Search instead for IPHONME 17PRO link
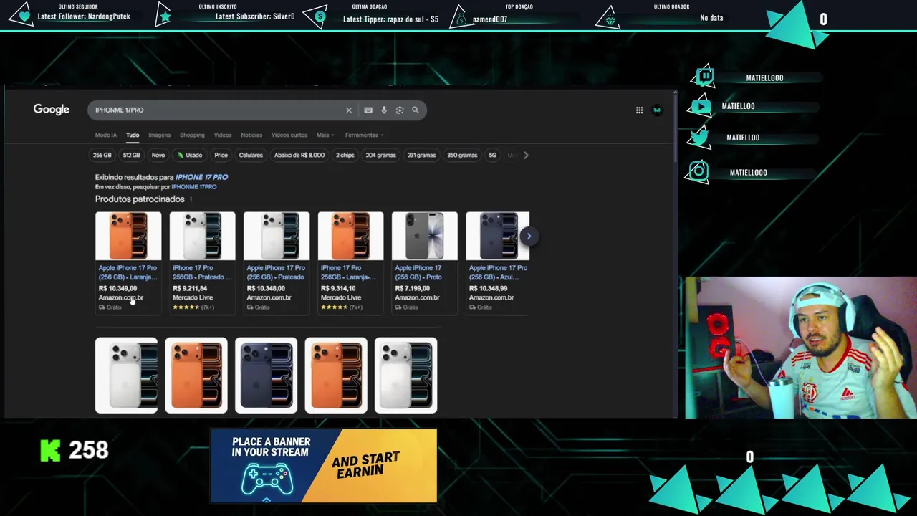Screen dimensions: 917x516 tap(194, 187)
